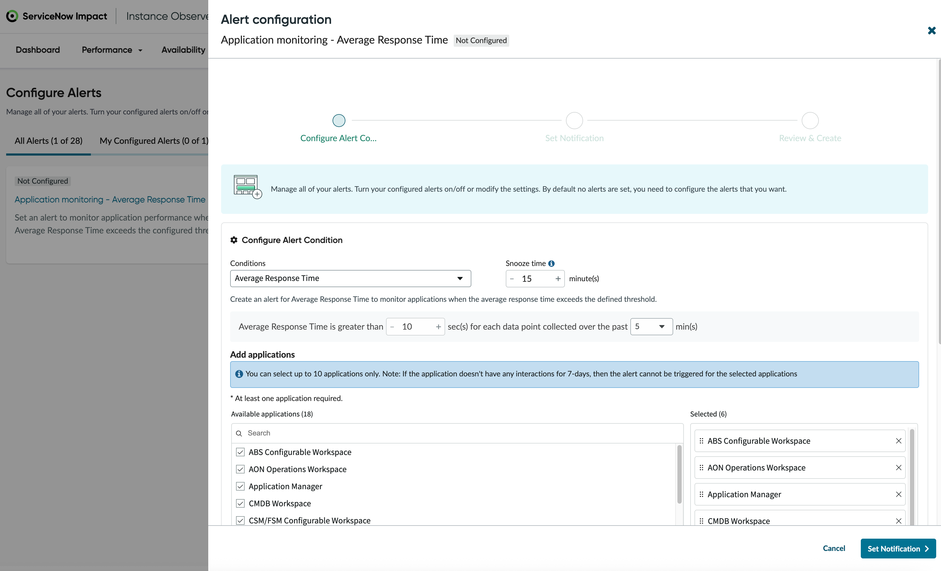The width and height of the screenshot is (941, 571).
Task: Close the Alert configuration panel
Action: 931,30
